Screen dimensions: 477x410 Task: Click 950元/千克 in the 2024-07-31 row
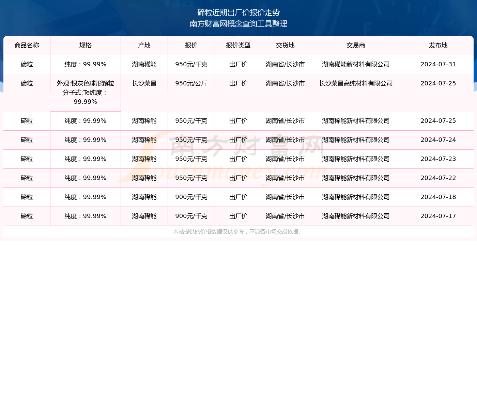191,64
